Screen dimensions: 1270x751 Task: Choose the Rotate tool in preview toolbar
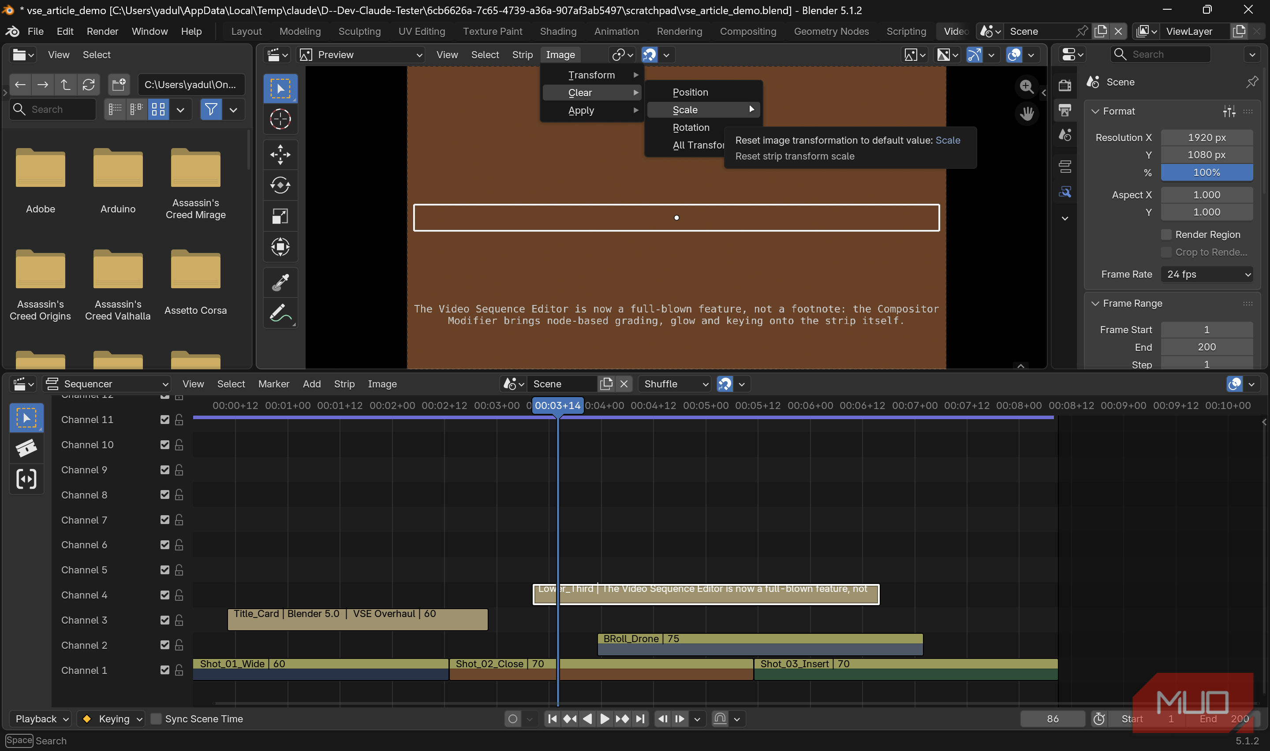280,185
